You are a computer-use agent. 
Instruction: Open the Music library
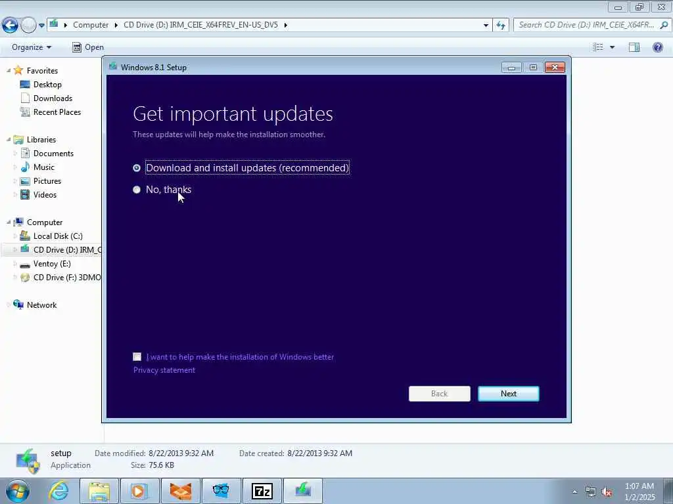tap(44, 167)
